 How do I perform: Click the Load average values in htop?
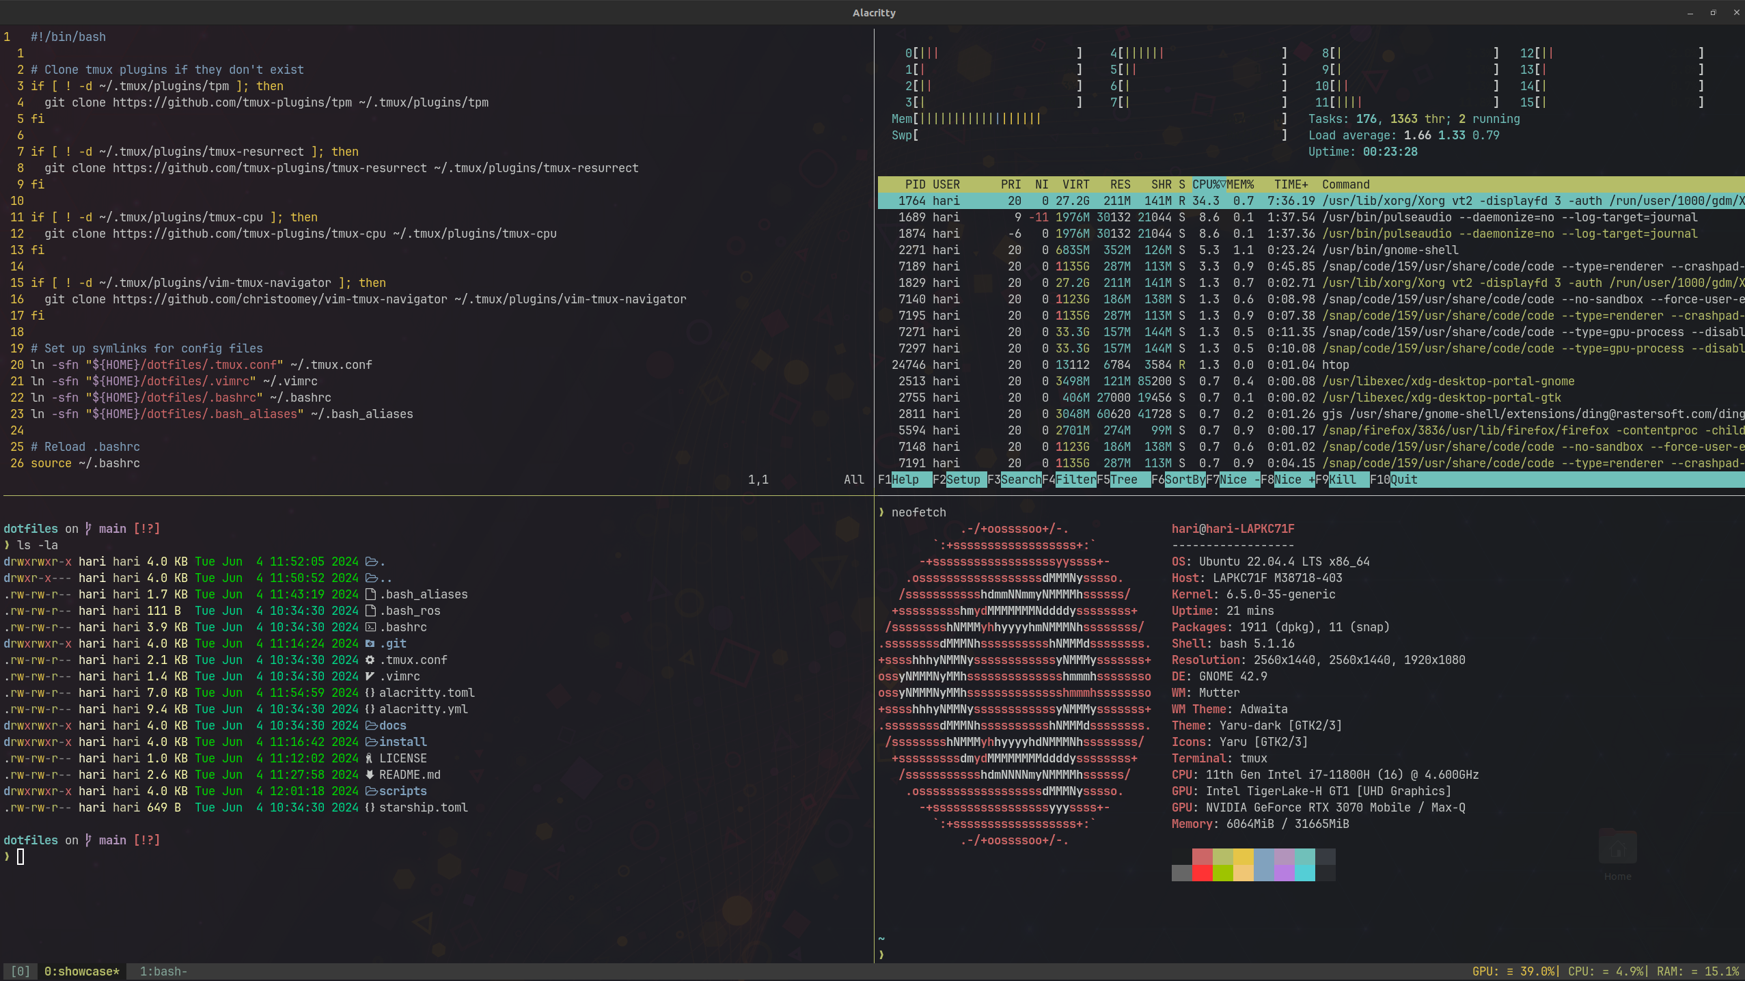tap(1452, 135)
